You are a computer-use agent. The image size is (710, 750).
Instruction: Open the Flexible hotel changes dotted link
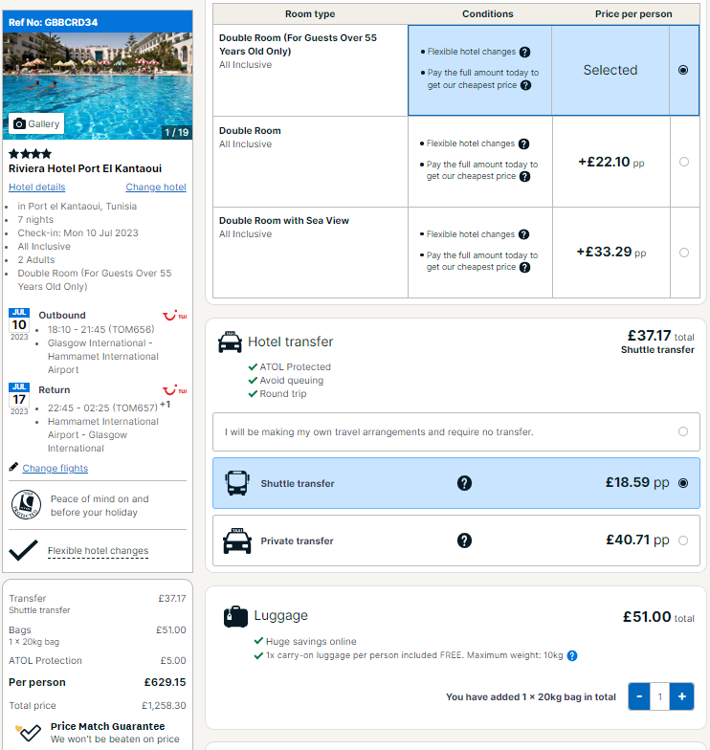tap(98, 551)
